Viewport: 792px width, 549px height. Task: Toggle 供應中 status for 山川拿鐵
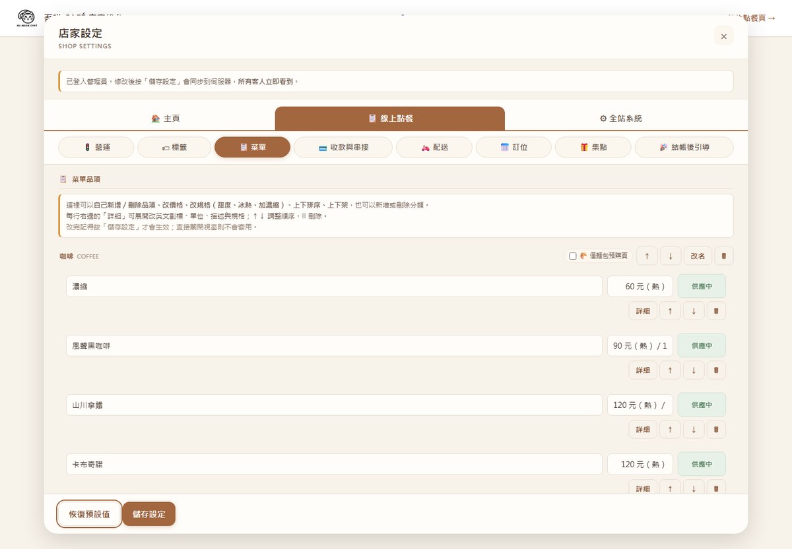[x=702, y=405]
